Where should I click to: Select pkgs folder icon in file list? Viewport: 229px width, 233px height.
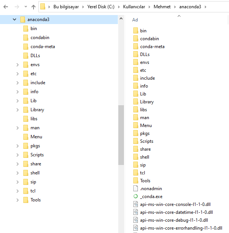136,133
